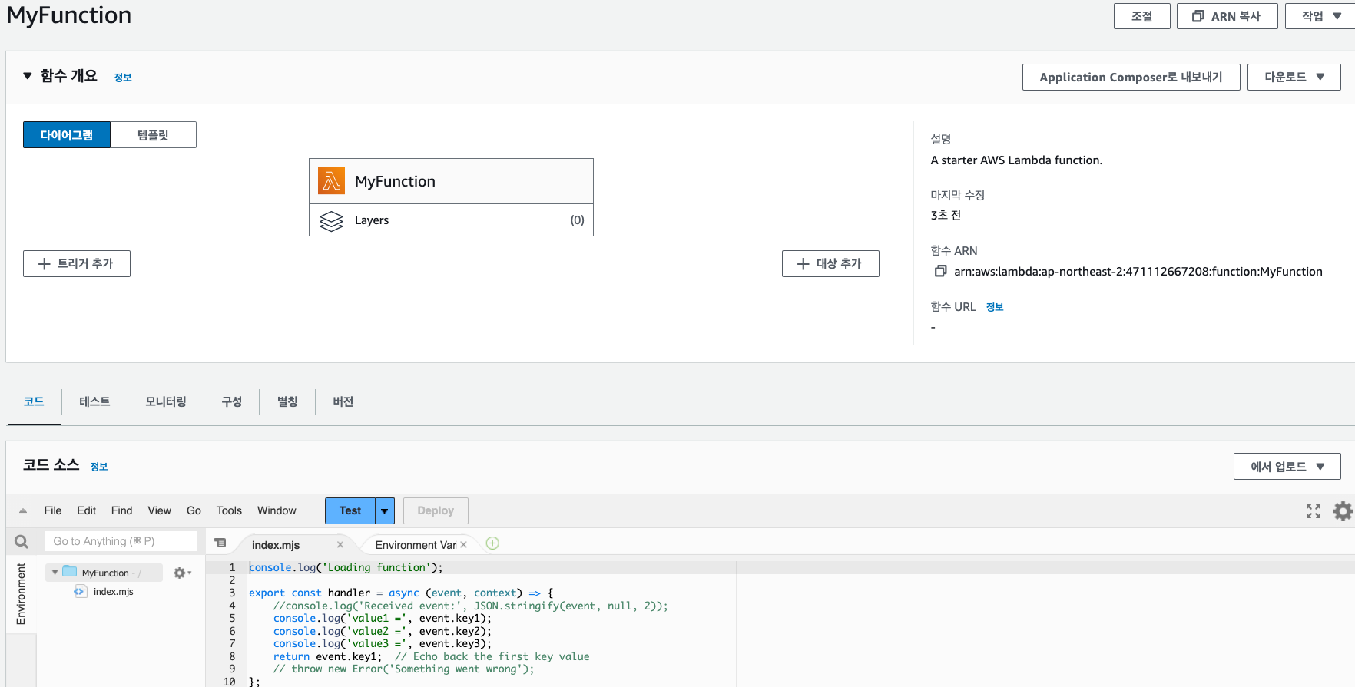
Task: Select the 코드 tab
Action: pyautogui.click(x=34, y=401)
